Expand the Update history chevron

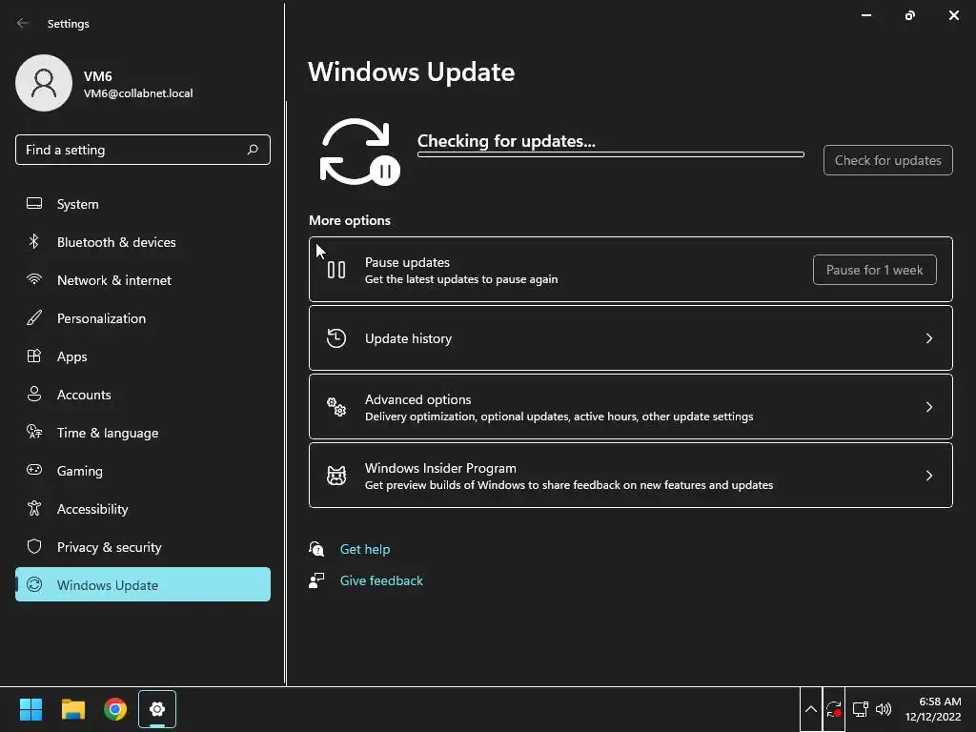click(928, 338)
